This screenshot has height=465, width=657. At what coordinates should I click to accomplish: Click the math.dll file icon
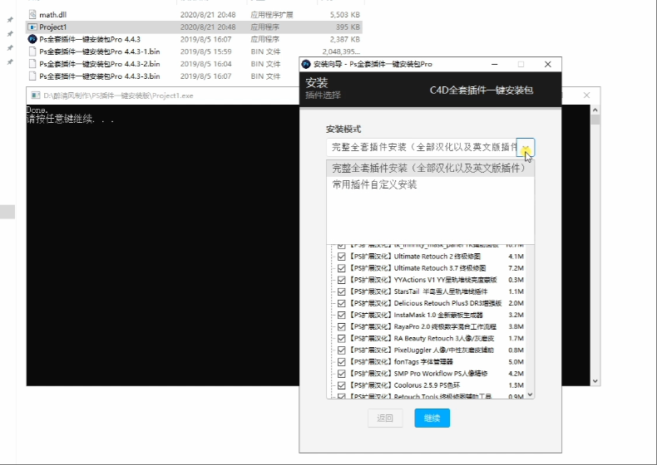tap(32, 15)
